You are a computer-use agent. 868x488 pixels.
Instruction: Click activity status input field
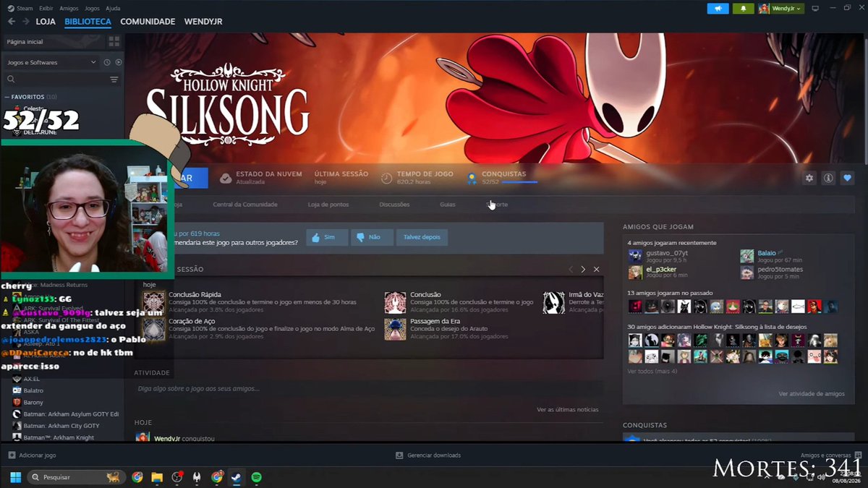click(367, 389)
